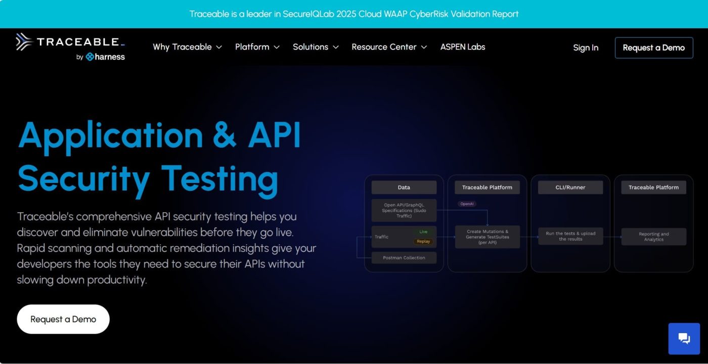
Task: Open the Solutions menu
Action: (316, 47)
